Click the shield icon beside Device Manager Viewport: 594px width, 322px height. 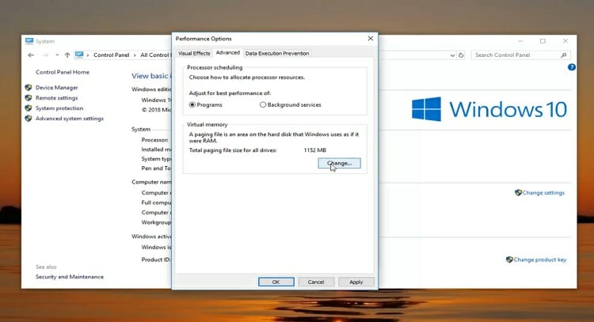click(x=29, y=87)
